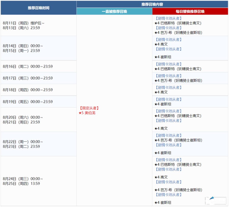
Task: Click the 推荐召唤时间 column header
Action: point(38,8)
